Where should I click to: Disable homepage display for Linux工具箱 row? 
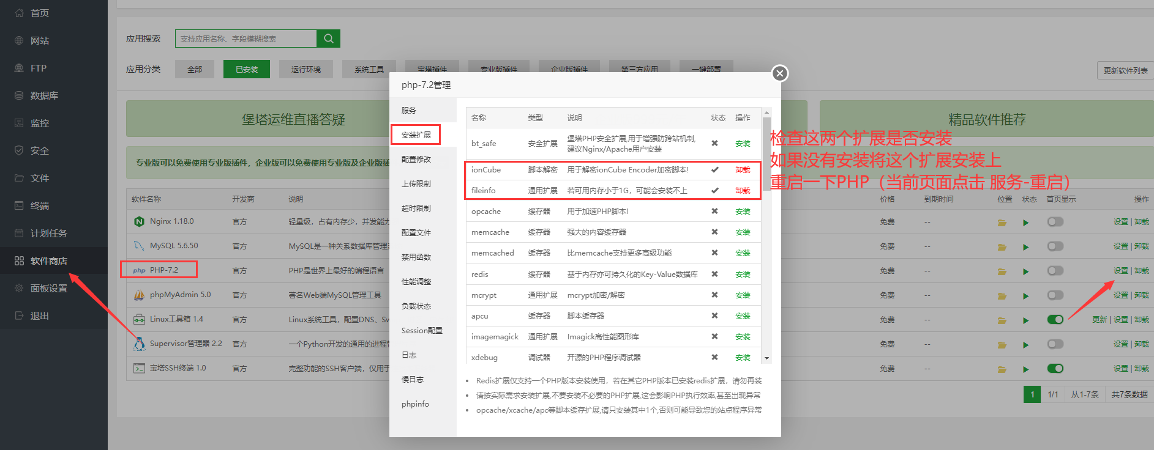point(1055,319)
